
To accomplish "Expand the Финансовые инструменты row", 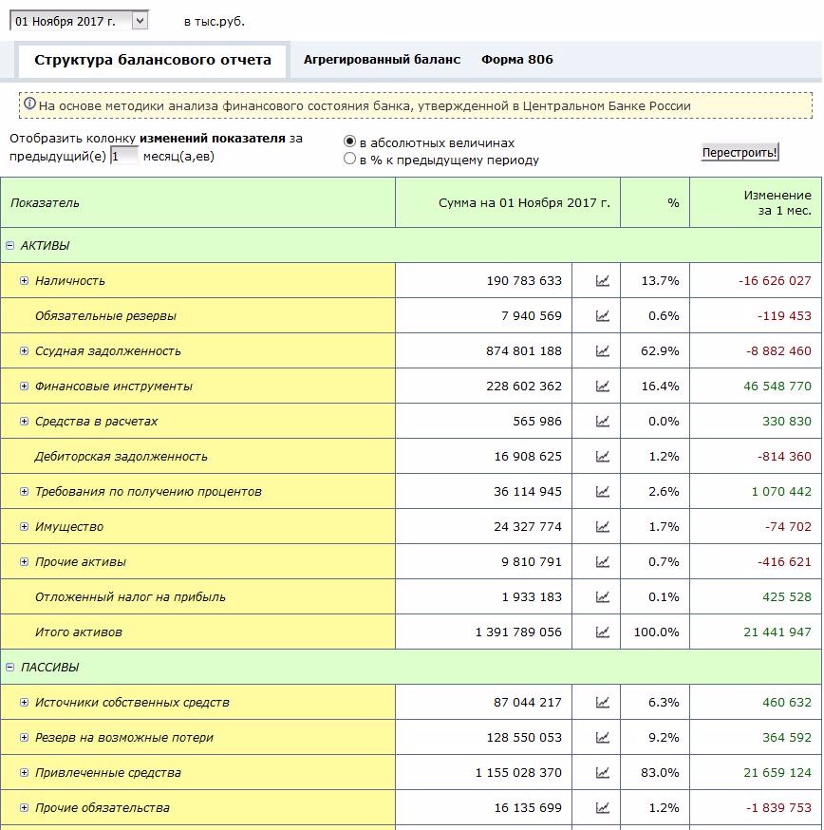I will click(24, 386).
